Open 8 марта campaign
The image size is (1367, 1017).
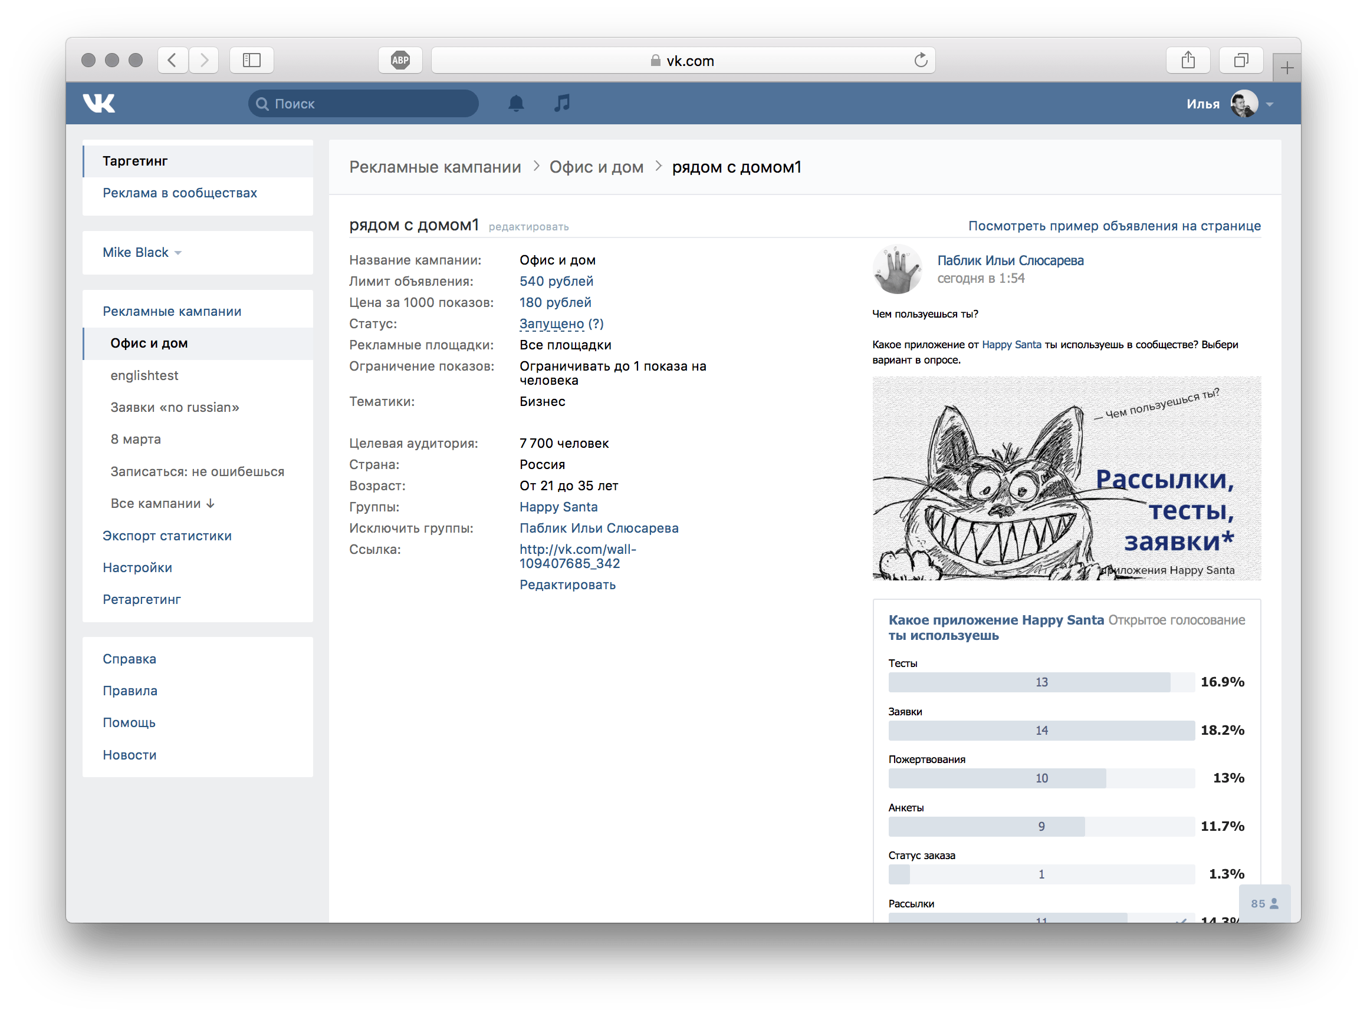pyautogui.click(x=136, y=440)
